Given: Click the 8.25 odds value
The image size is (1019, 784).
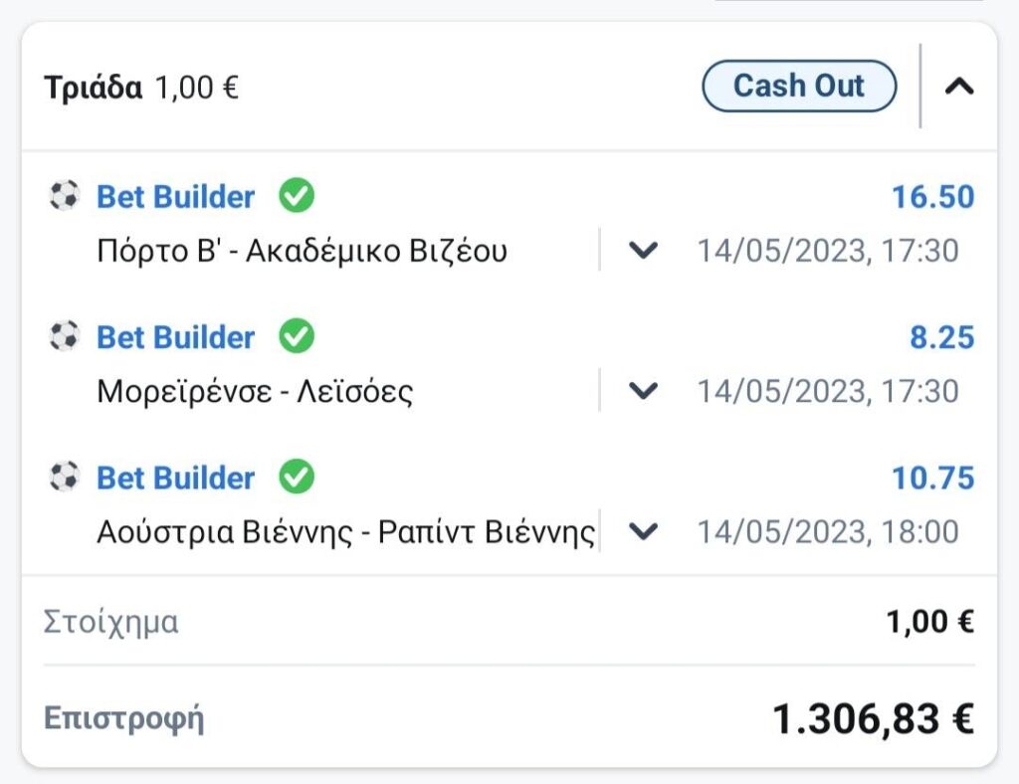Looking at the screenshot, I should point(941,337).
